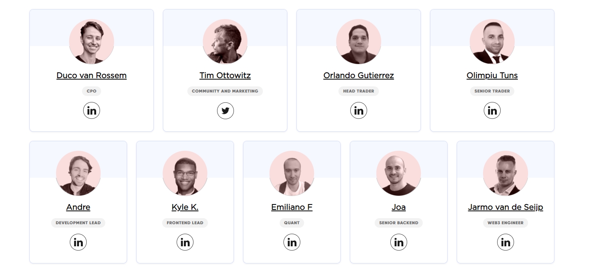Open Kyle K.'s LinkedIn icon
The image size is (604, 276).
click(x=185, y=242)
